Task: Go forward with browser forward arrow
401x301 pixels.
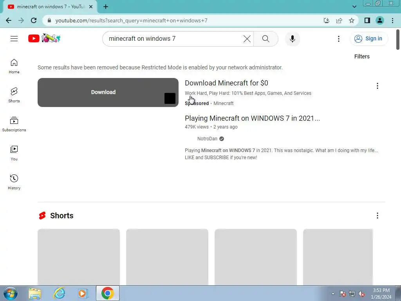Action: click(21, 20)
